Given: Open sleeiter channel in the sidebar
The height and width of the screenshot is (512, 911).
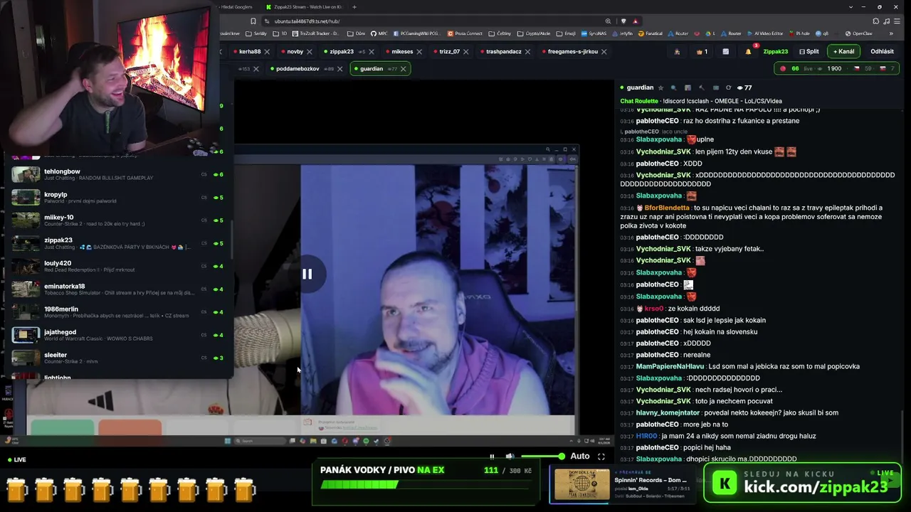Looking at the screenshot, I should (118, 358).
